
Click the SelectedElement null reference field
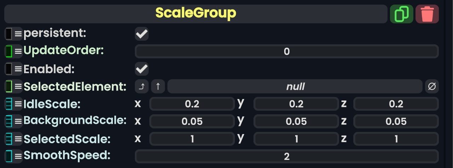point(295,87)
